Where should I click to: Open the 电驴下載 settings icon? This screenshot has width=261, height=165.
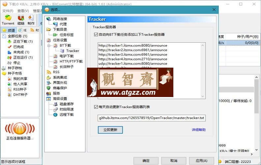coord(55,56)
